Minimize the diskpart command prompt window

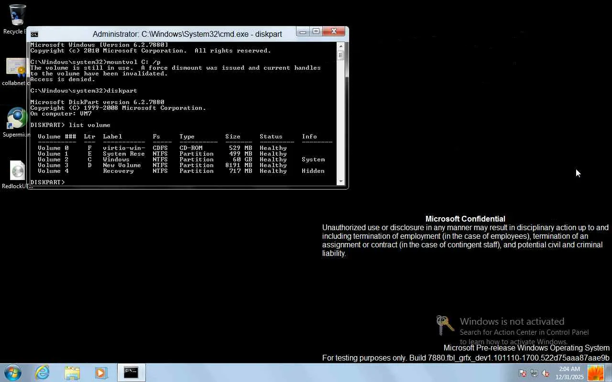303,32
